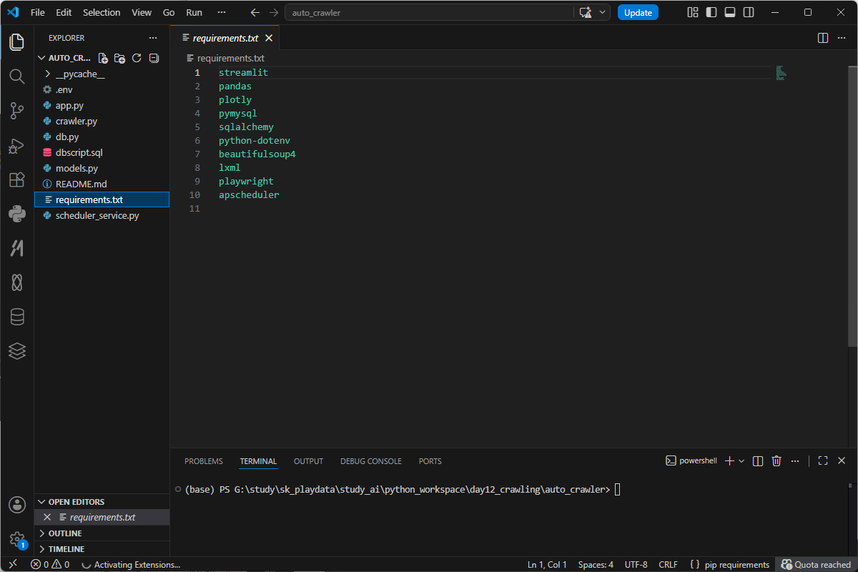The width and height of the screenshot is (858, 572).
Task: Open the overflow menu after Run
Action: (x=222, y=12)
